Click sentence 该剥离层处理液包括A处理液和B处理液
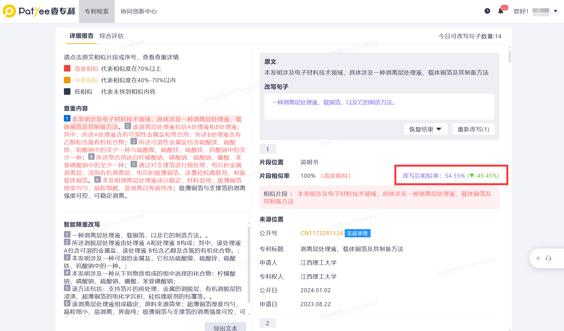The height and width of the screenshot is (331, 564). [185, 127]
